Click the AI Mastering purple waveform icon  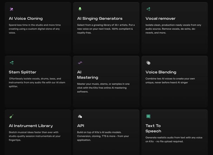pyautogui.click(x=80, y=63)
